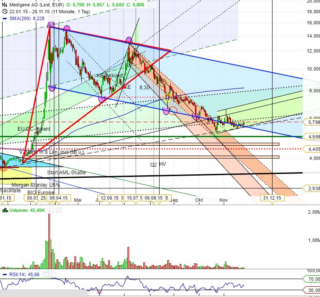The height and width of the screenshot is (297, 320).
Task: Select the 06.08.15 date flag
Action: (x=154, y=198)
